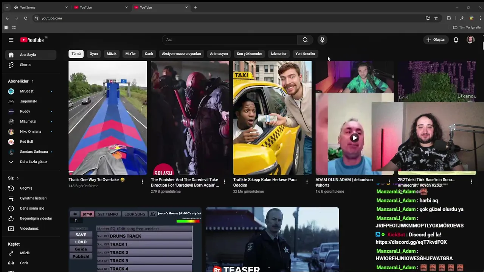Go back with the browser arrow
Screen dimensions: 484x272
(x=8, y=18)
